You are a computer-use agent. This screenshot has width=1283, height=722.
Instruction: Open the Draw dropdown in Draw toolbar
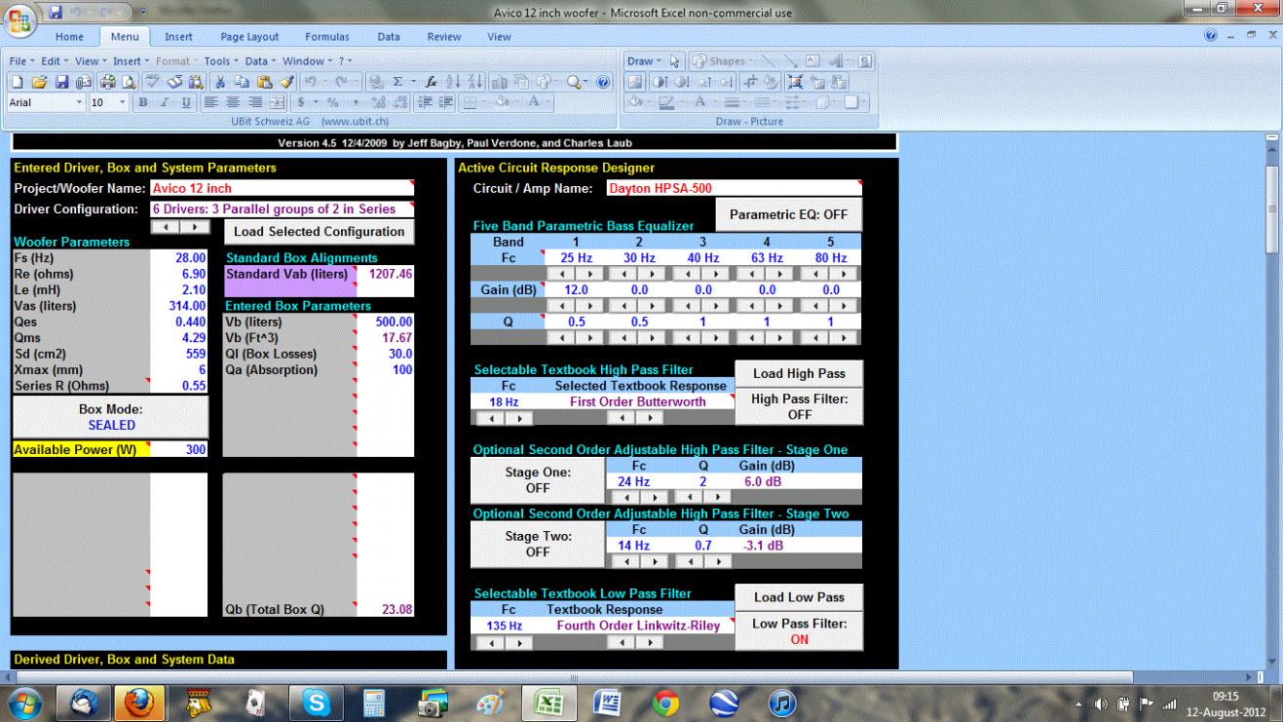(x=643, y=61)
